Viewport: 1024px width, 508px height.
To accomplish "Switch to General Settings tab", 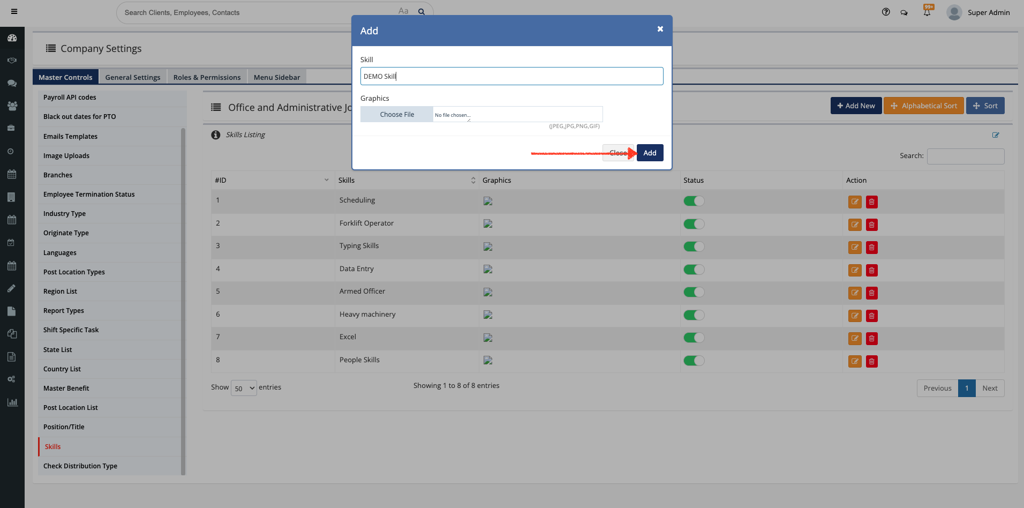I will pyautogui.click(x=133, y=77).
